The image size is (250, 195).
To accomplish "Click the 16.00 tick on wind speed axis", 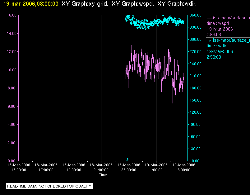I will point(12,15).
